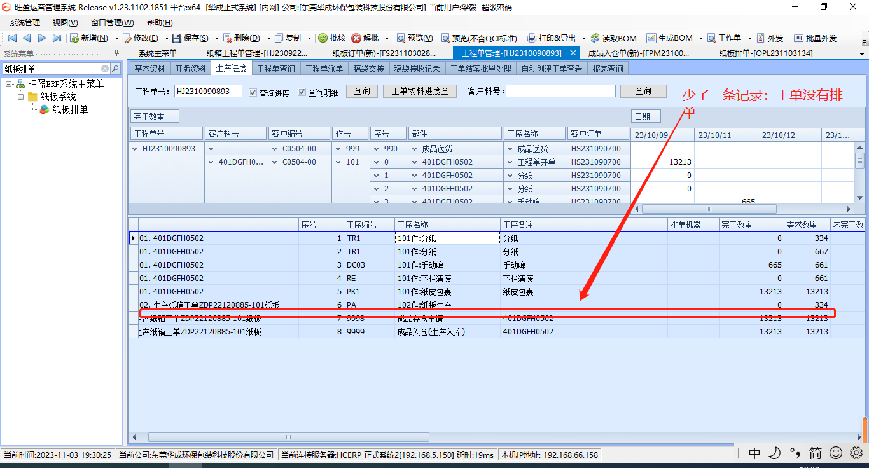This screenshot has height=468, width=869.
Task: Click the menu search magnifier icon
Action: click(116, 69)
